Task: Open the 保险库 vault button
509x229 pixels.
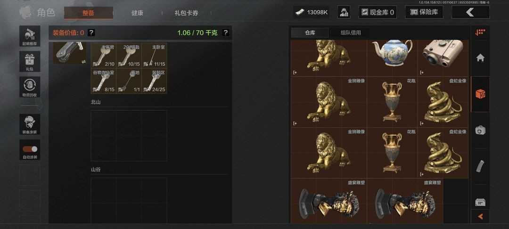Action: [424, 12]
